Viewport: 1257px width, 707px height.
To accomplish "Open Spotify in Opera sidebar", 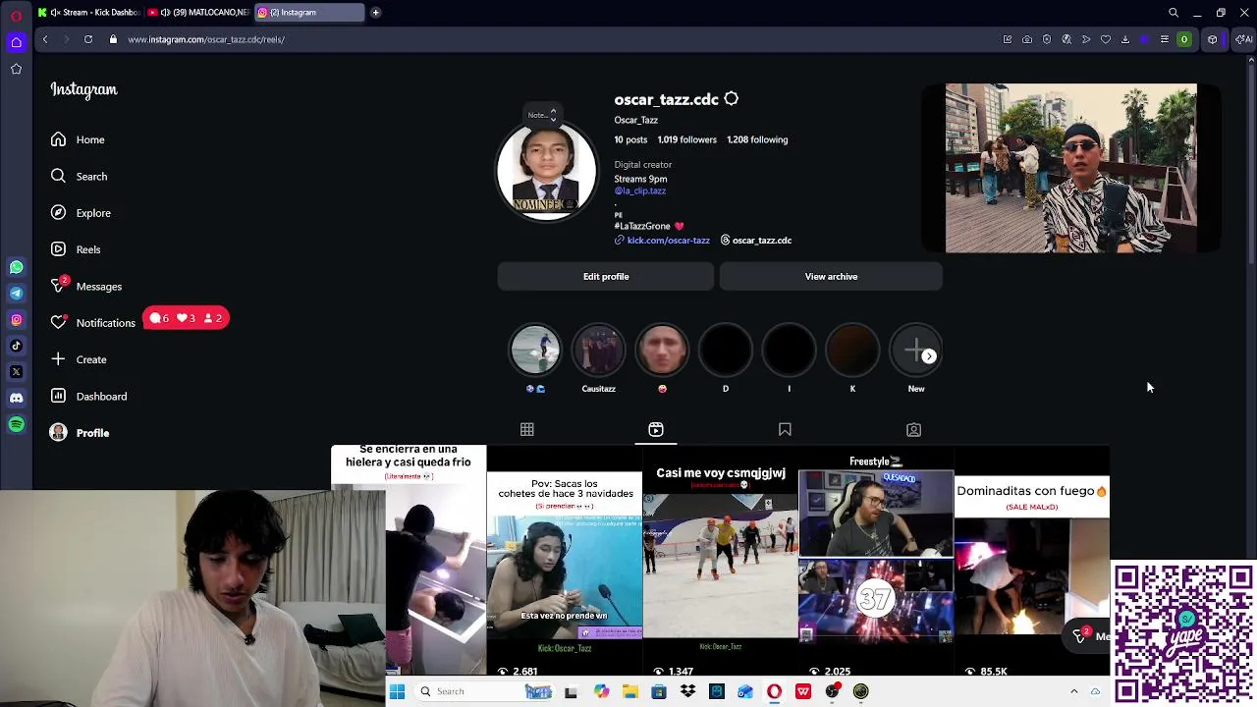I will (16, 424).
